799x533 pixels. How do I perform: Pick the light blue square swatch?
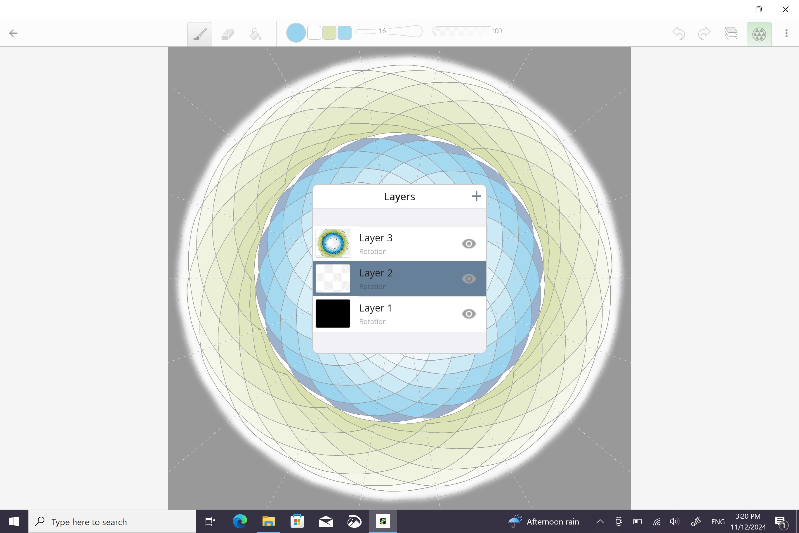pos(345,33)
